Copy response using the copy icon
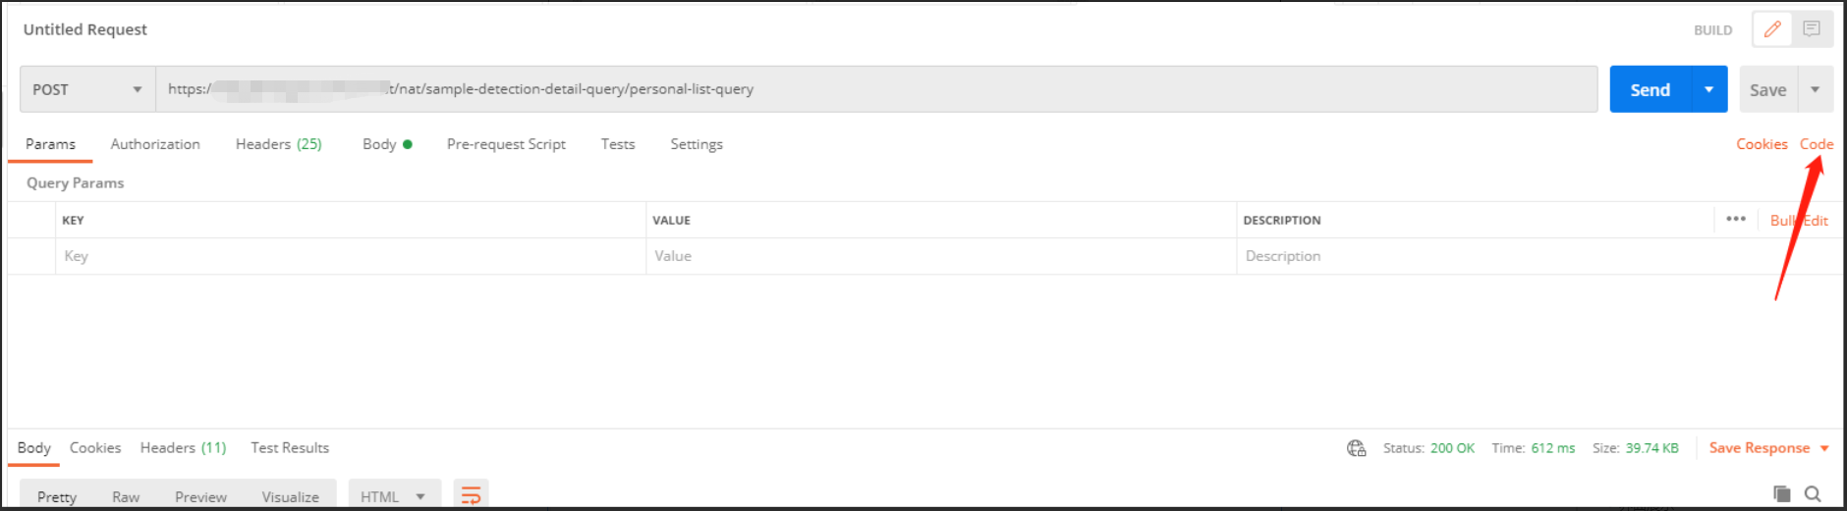The image size is (1847, 511). (x=1781, y=493)
